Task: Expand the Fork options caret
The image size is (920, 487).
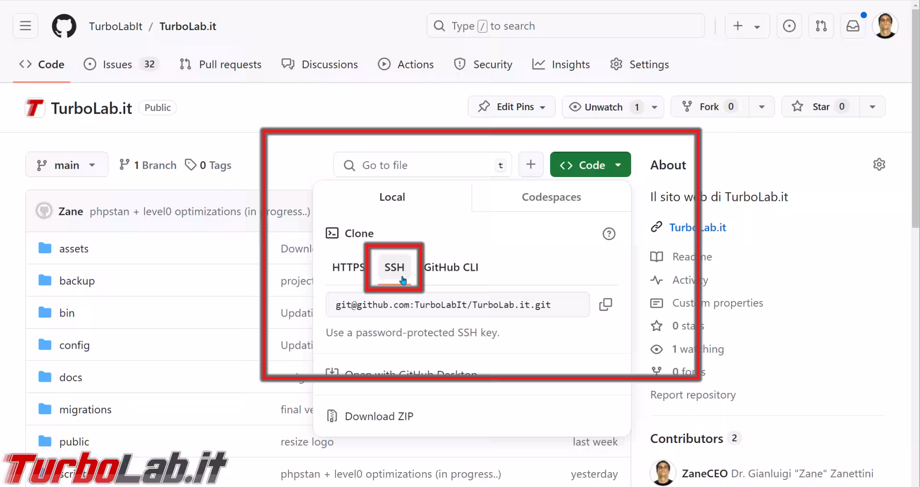Action: 761,107
